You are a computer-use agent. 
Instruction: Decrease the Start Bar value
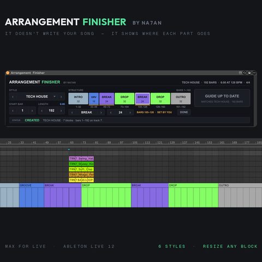pos(13,111)
